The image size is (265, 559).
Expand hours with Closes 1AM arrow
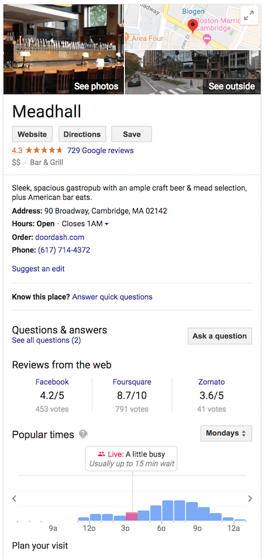(106, 224)
